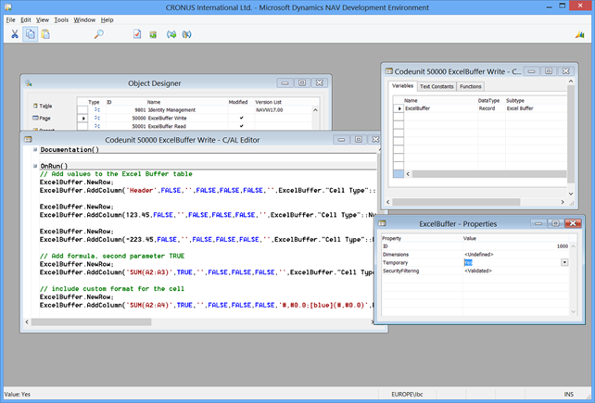595x403 pixels.
Task: Collapse the OnRun() trigger section
Action: click(34, 166)
